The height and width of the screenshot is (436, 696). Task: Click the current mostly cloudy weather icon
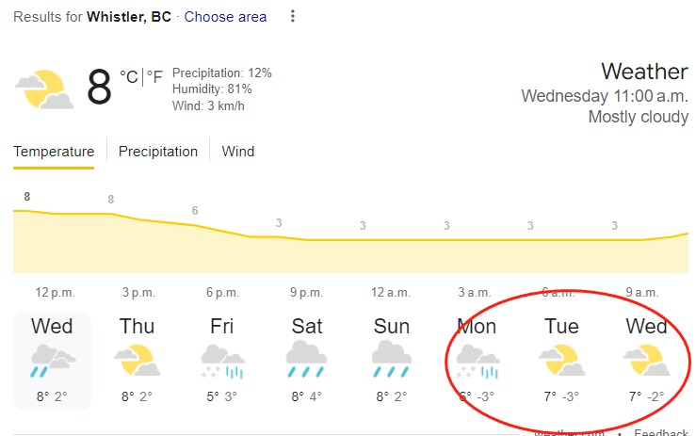pos(44,89)
